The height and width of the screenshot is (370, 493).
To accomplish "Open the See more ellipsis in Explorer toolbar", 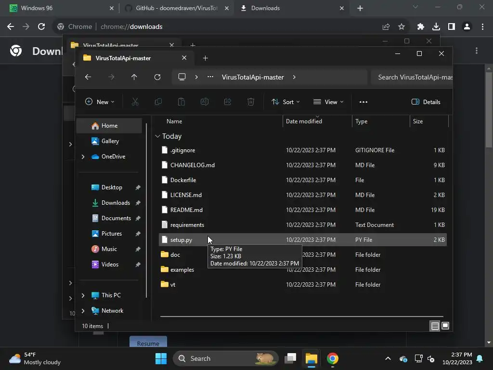I will 363,102.
